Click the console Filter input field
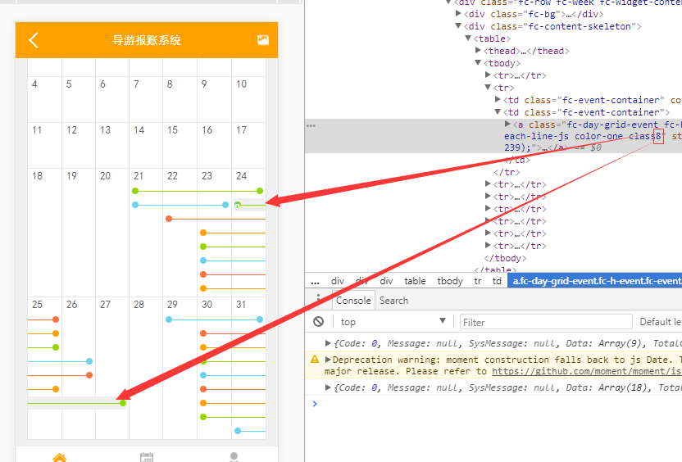This screenshot has width=682, height=462. pos(545,322)
